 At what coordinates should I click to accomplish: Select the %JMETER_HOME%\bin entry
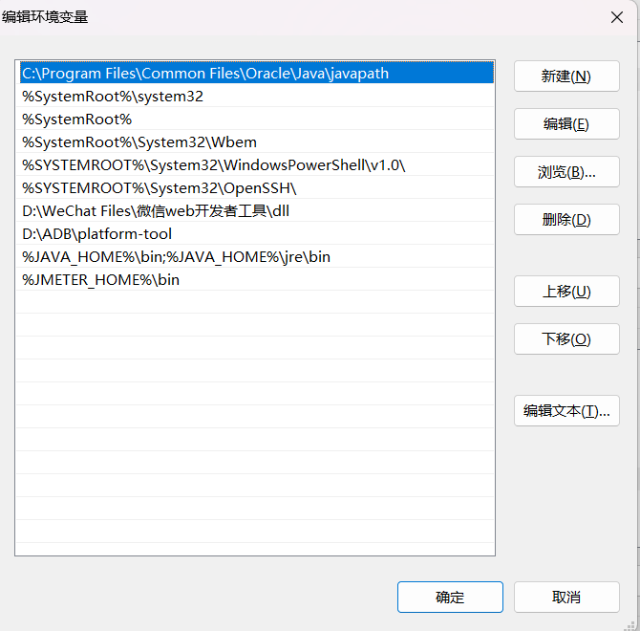pyautogui.click(x=255, y=279)
